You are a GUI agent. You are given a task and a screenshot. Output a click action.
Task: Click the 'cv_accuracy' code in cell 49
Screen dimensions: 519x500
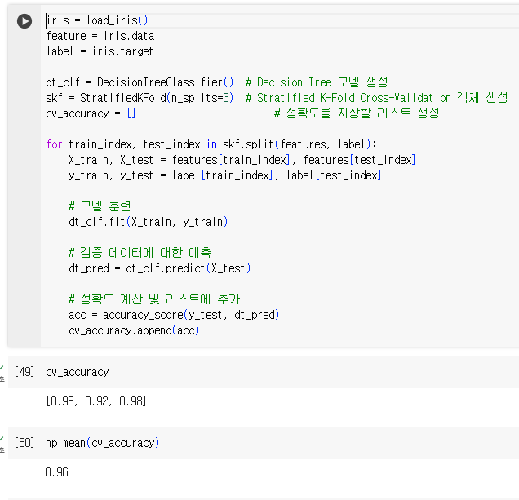coord(78,372)
